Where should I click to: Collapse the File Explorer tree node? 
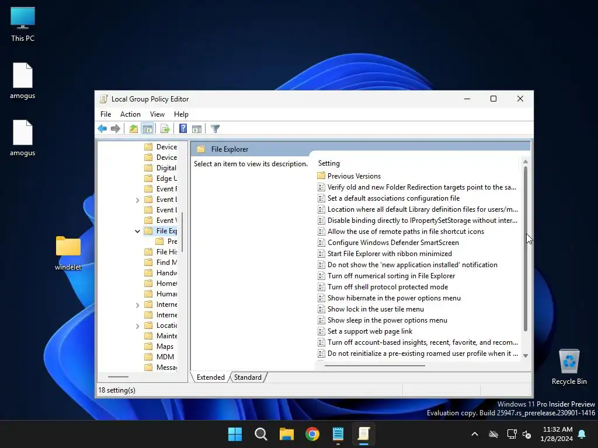137,231
